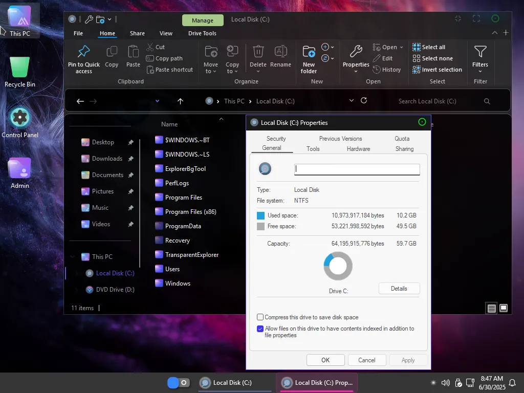Image resolution: width=524 pixels, height=393 pixels.
Task: Open the Drive Tools tab
Action: tap(202, 33)
